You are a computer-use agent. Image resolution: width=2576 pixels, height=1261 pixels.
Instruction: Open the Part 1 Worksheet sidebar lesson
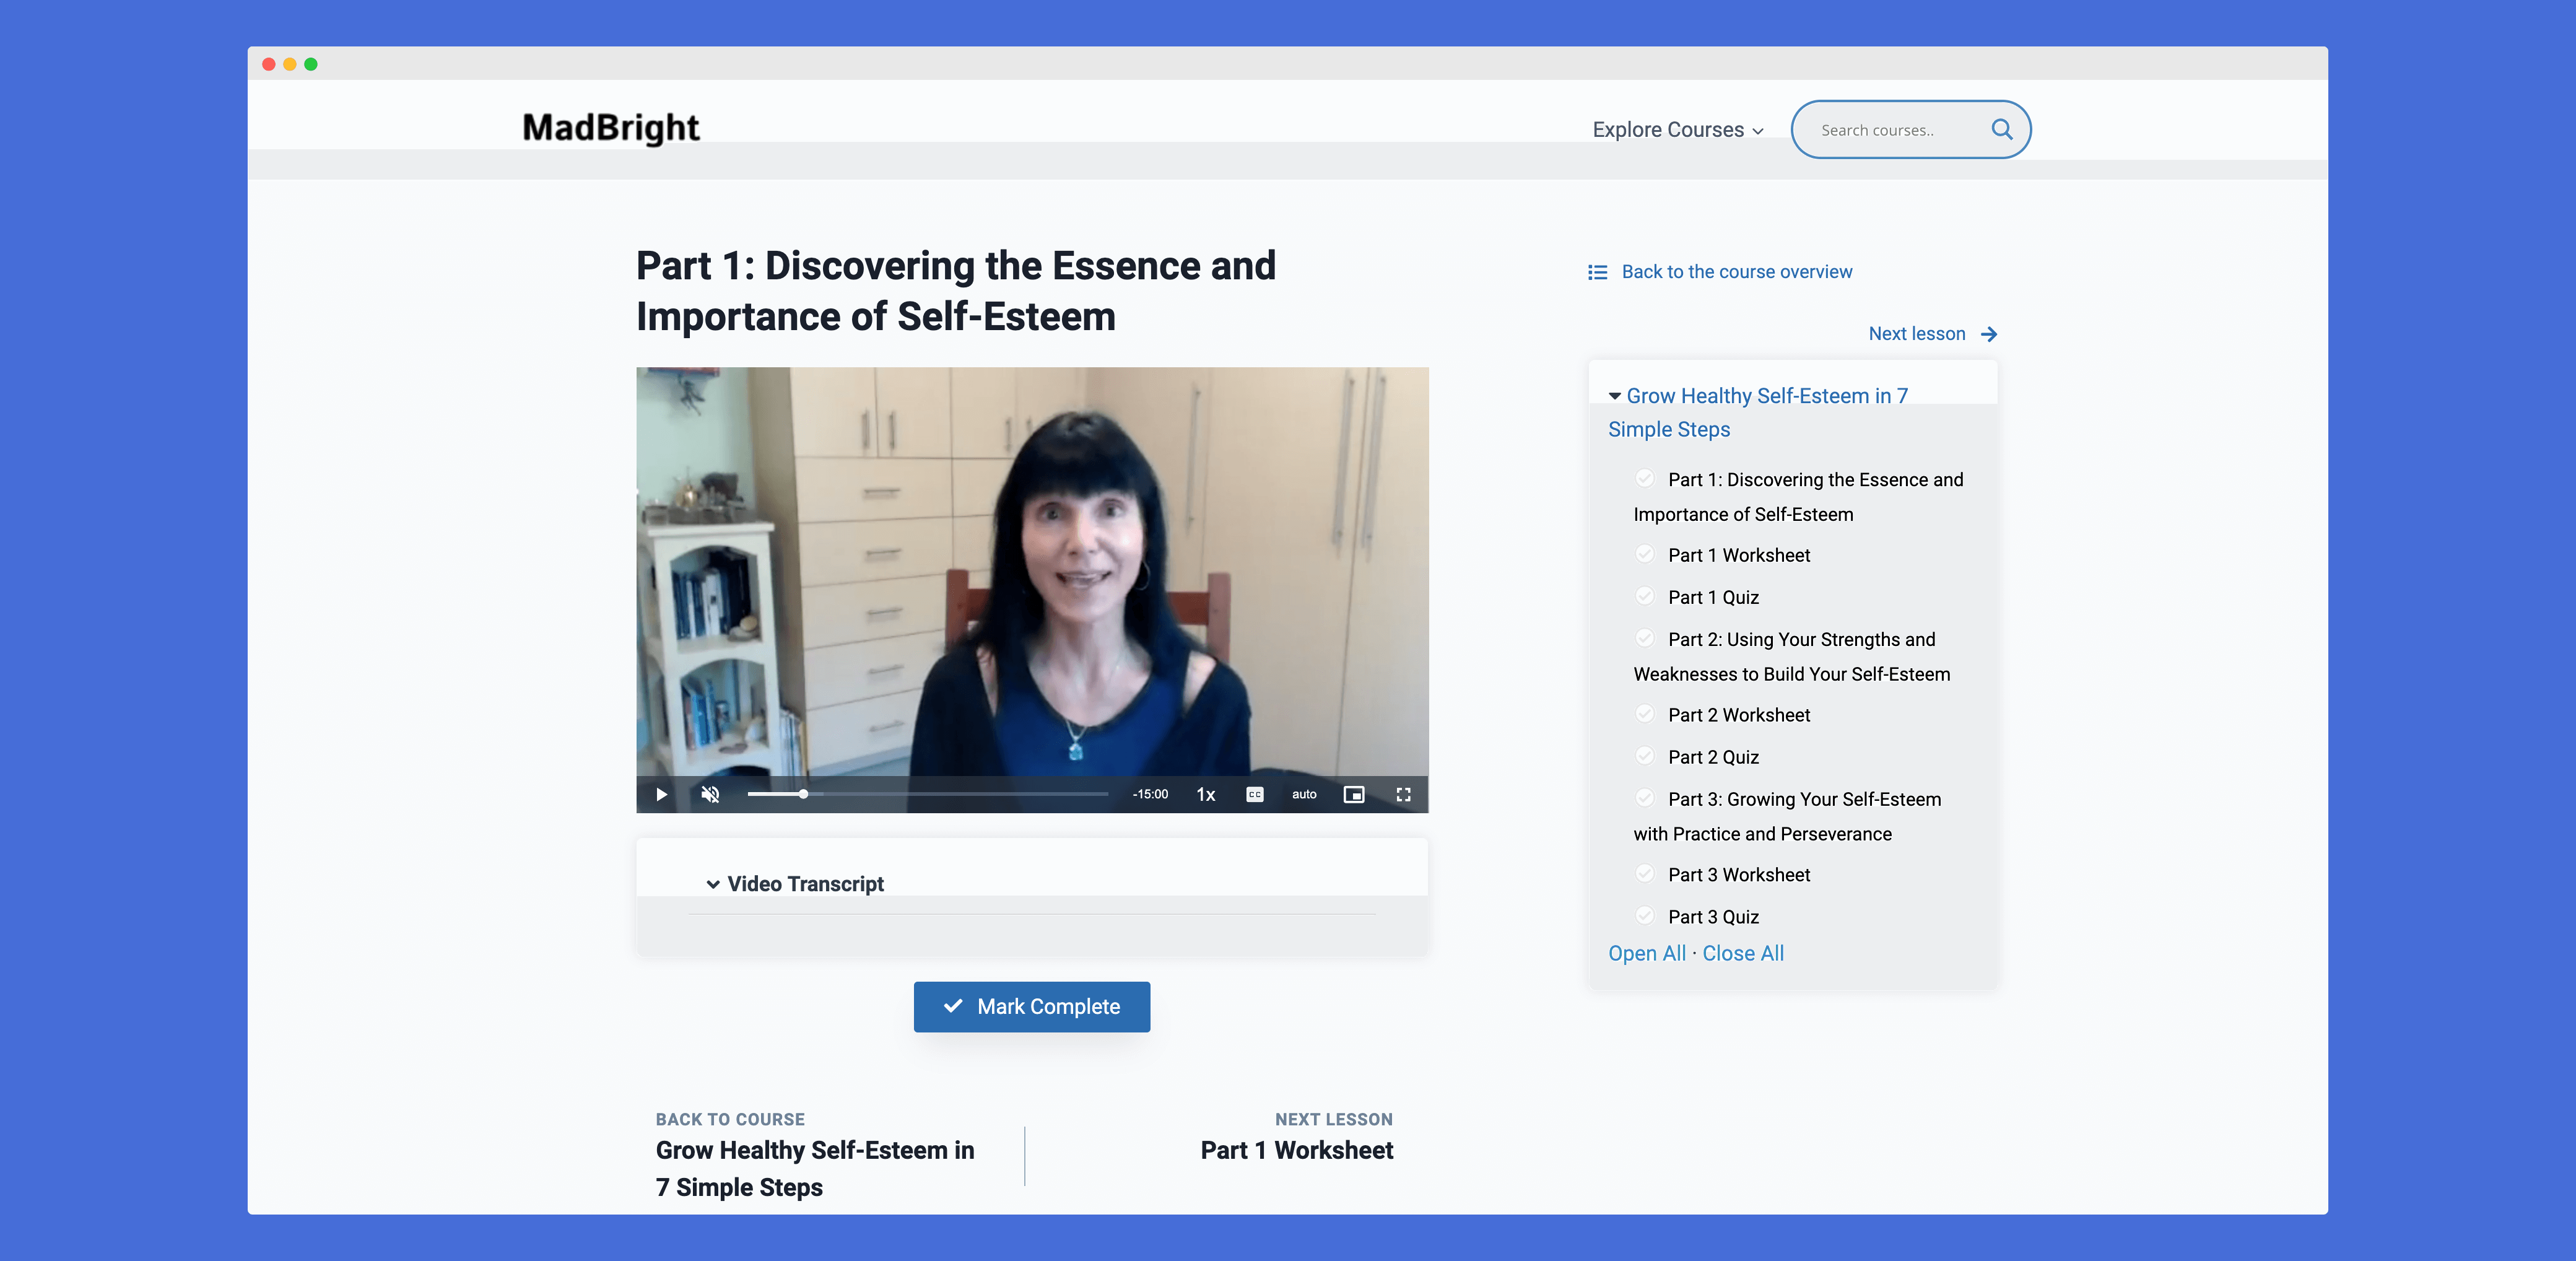(x=1738, y=555)
